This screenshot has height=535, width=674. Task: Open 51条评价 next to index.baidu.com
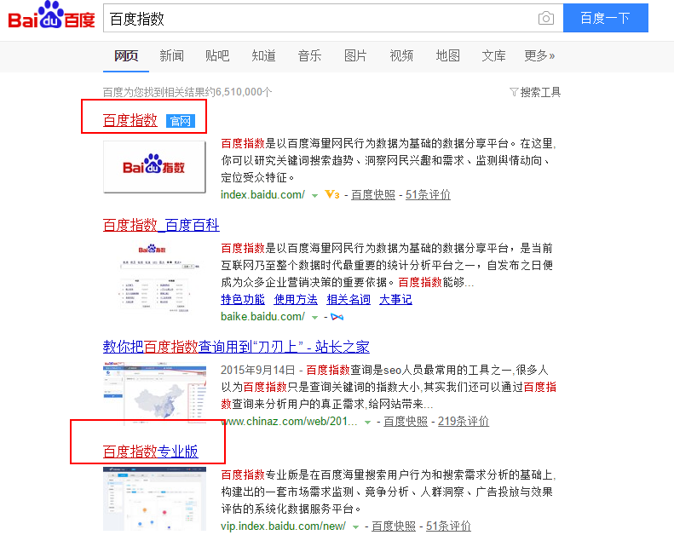(x=428, y=195)
